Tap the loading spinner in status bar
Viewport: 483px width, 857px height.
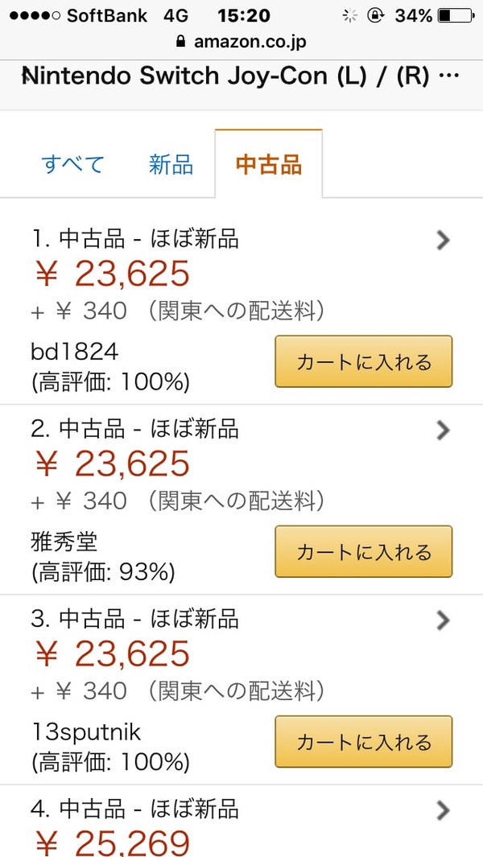[x=349, y=16]
